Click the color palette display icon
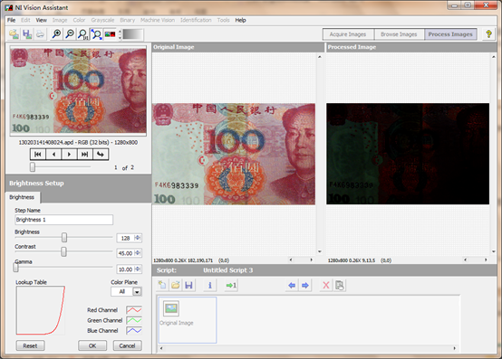This screenshot has height=359, width=502. pos(110,34)
